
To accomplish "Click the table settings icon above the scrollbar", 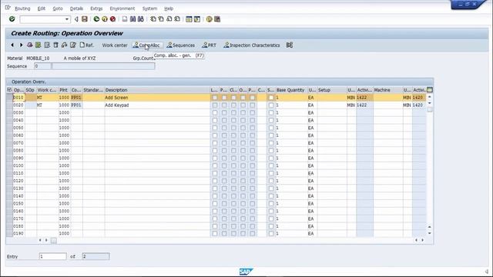I will click(x=430, y=90).
